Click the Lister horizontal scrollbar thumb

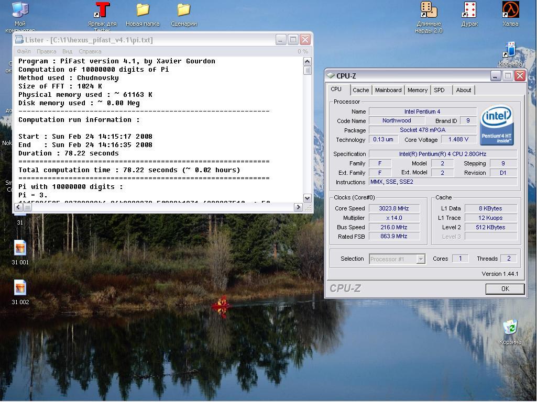(27, 207)
